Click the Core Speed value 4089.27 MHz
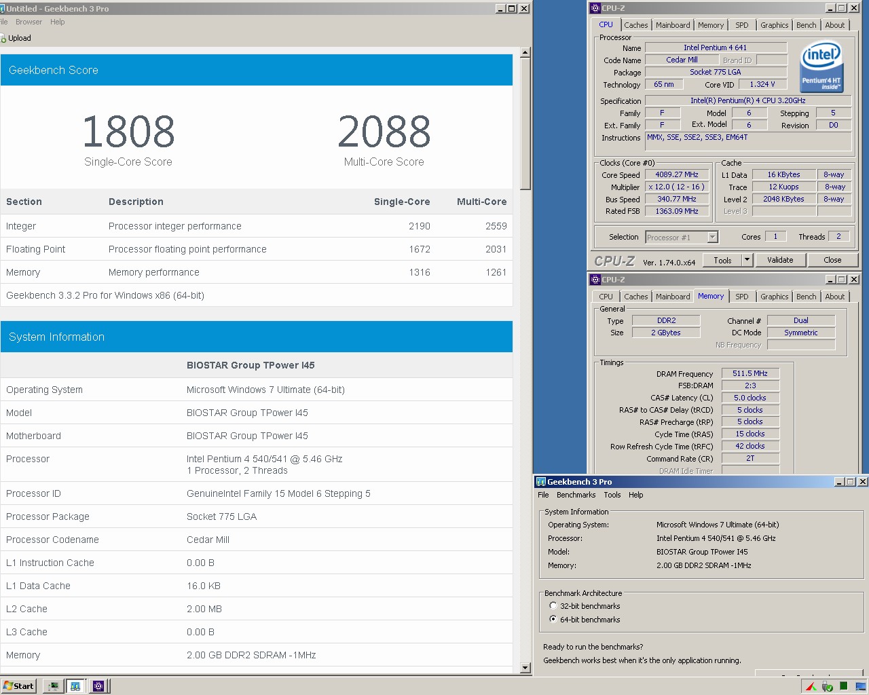 [x=677, y=175]
